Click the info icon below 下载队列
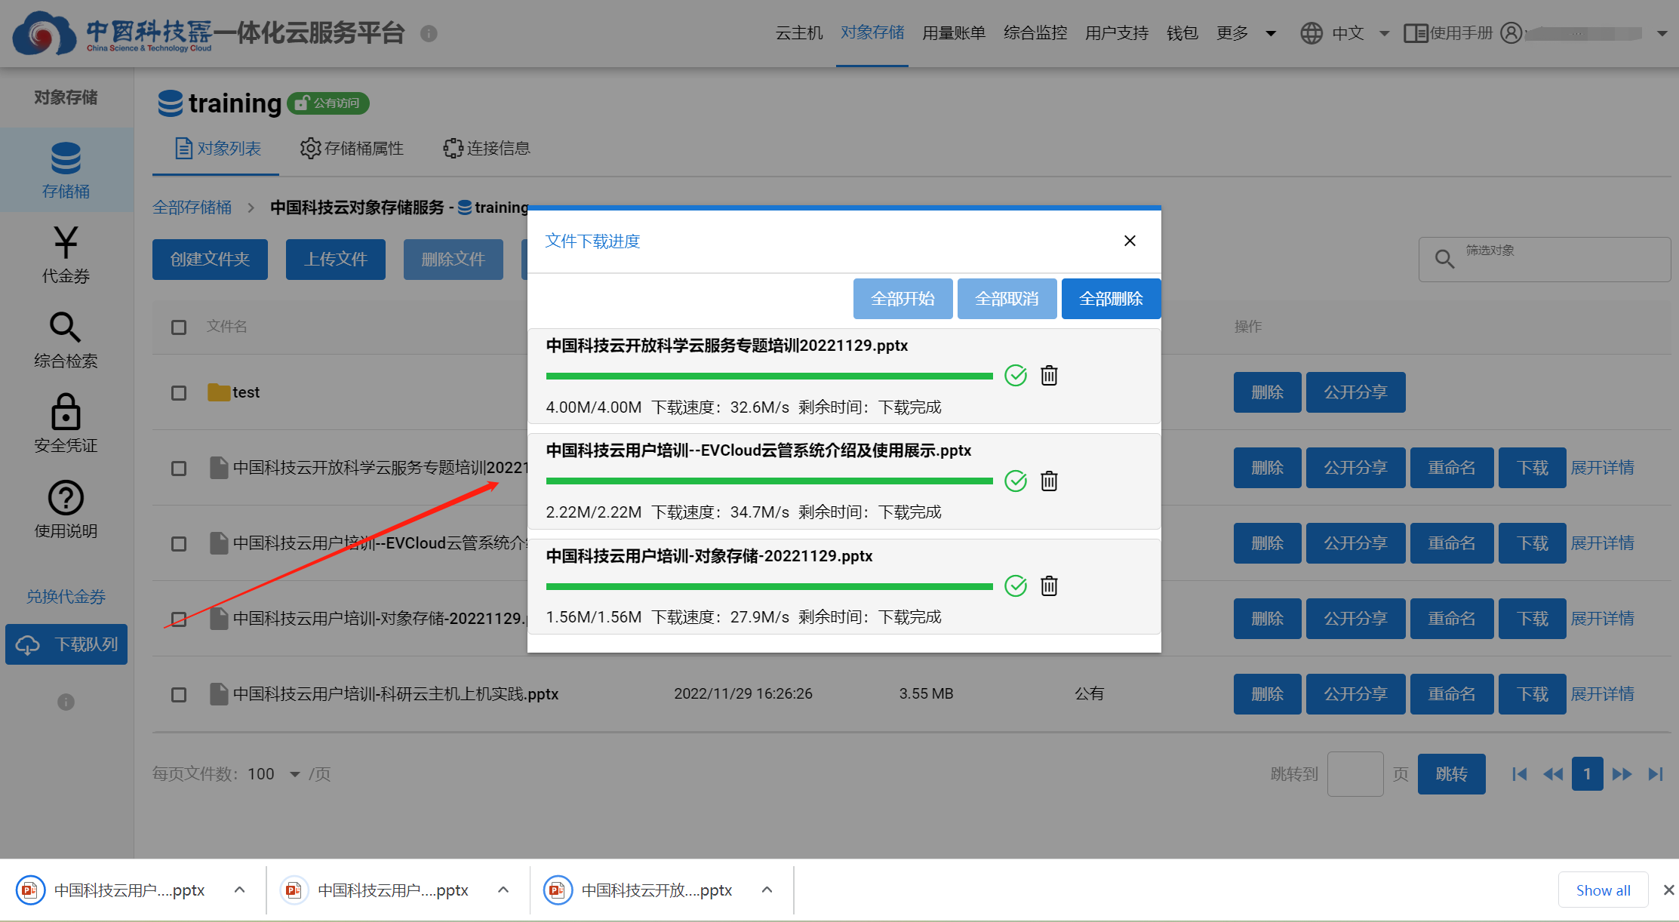This screenshot has width=1679, height=922. tap(66, 702)
